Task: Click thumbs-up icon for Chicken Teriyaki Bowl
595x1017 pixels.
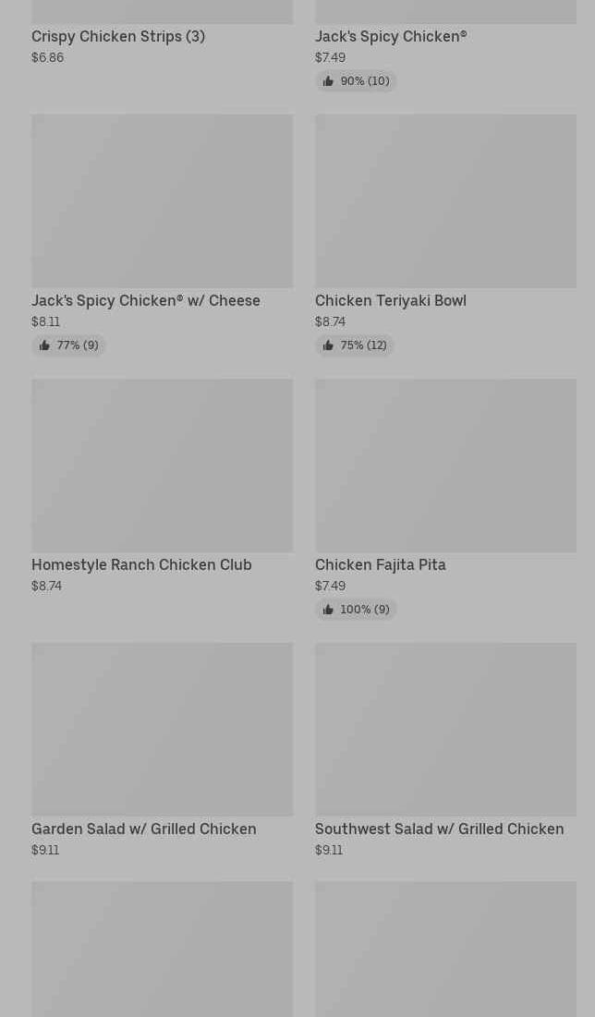Action: 328,345
